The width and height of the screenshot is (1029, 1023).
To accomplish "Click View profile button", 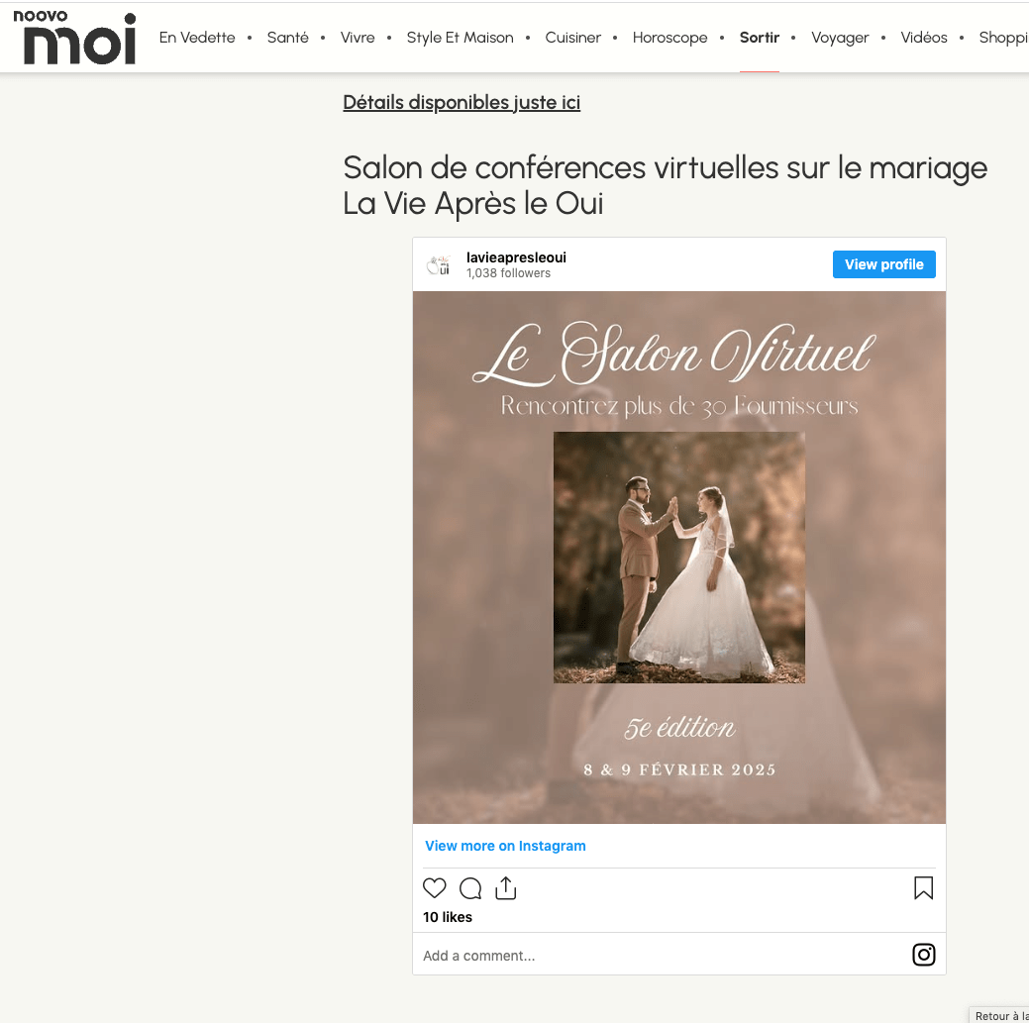I will coord(884,264).
